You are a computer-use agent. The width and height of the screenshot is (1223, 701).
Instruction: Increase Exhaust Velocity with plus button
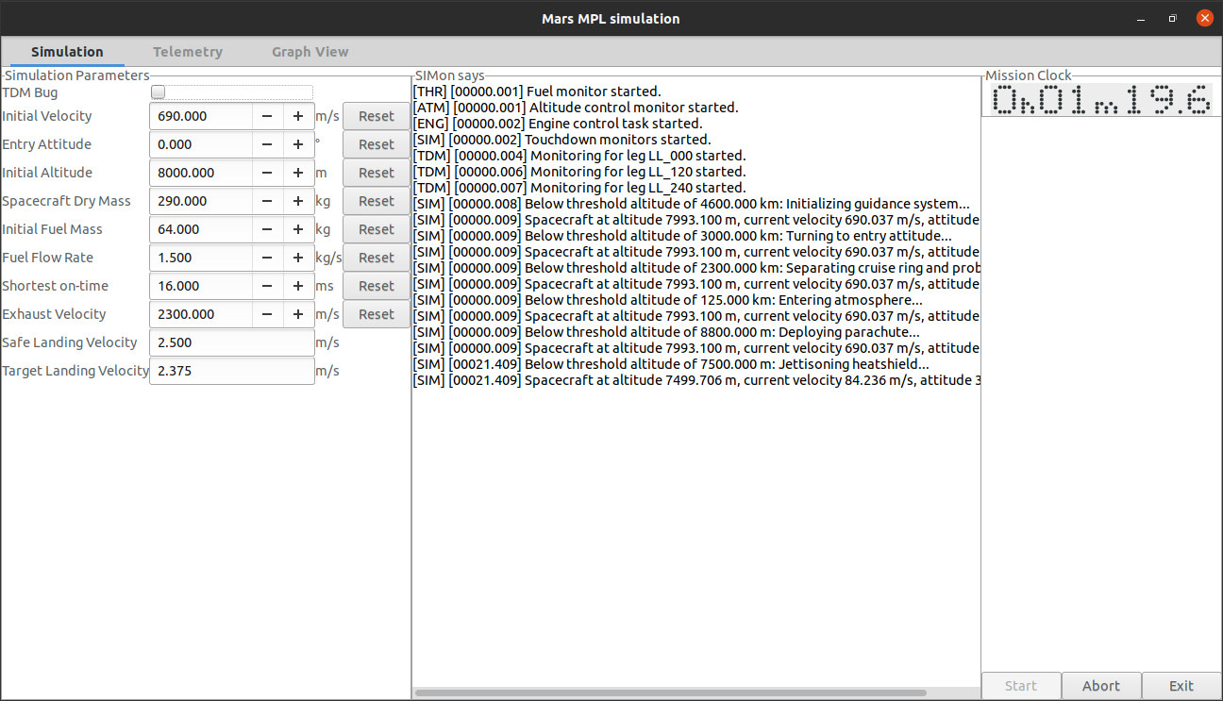pos(298,314)
